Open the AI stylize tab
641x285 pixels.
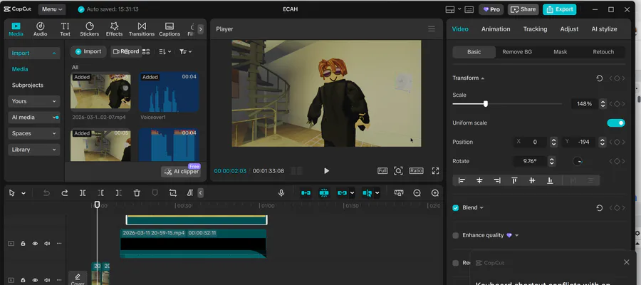point(604,29)
